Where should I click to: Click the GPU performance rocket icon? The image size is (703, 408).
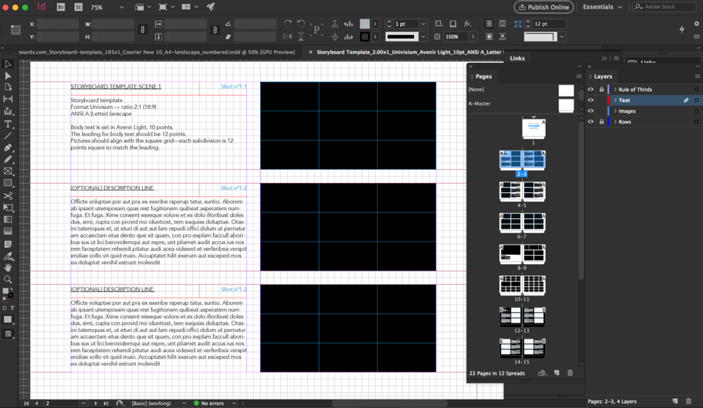(211, 7)
